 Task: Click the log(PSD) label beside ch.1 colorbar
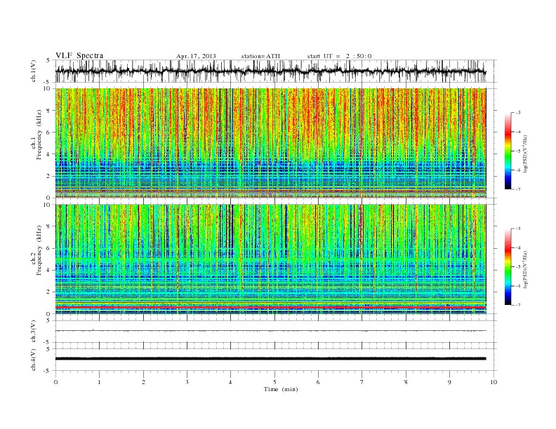point(525,154)
